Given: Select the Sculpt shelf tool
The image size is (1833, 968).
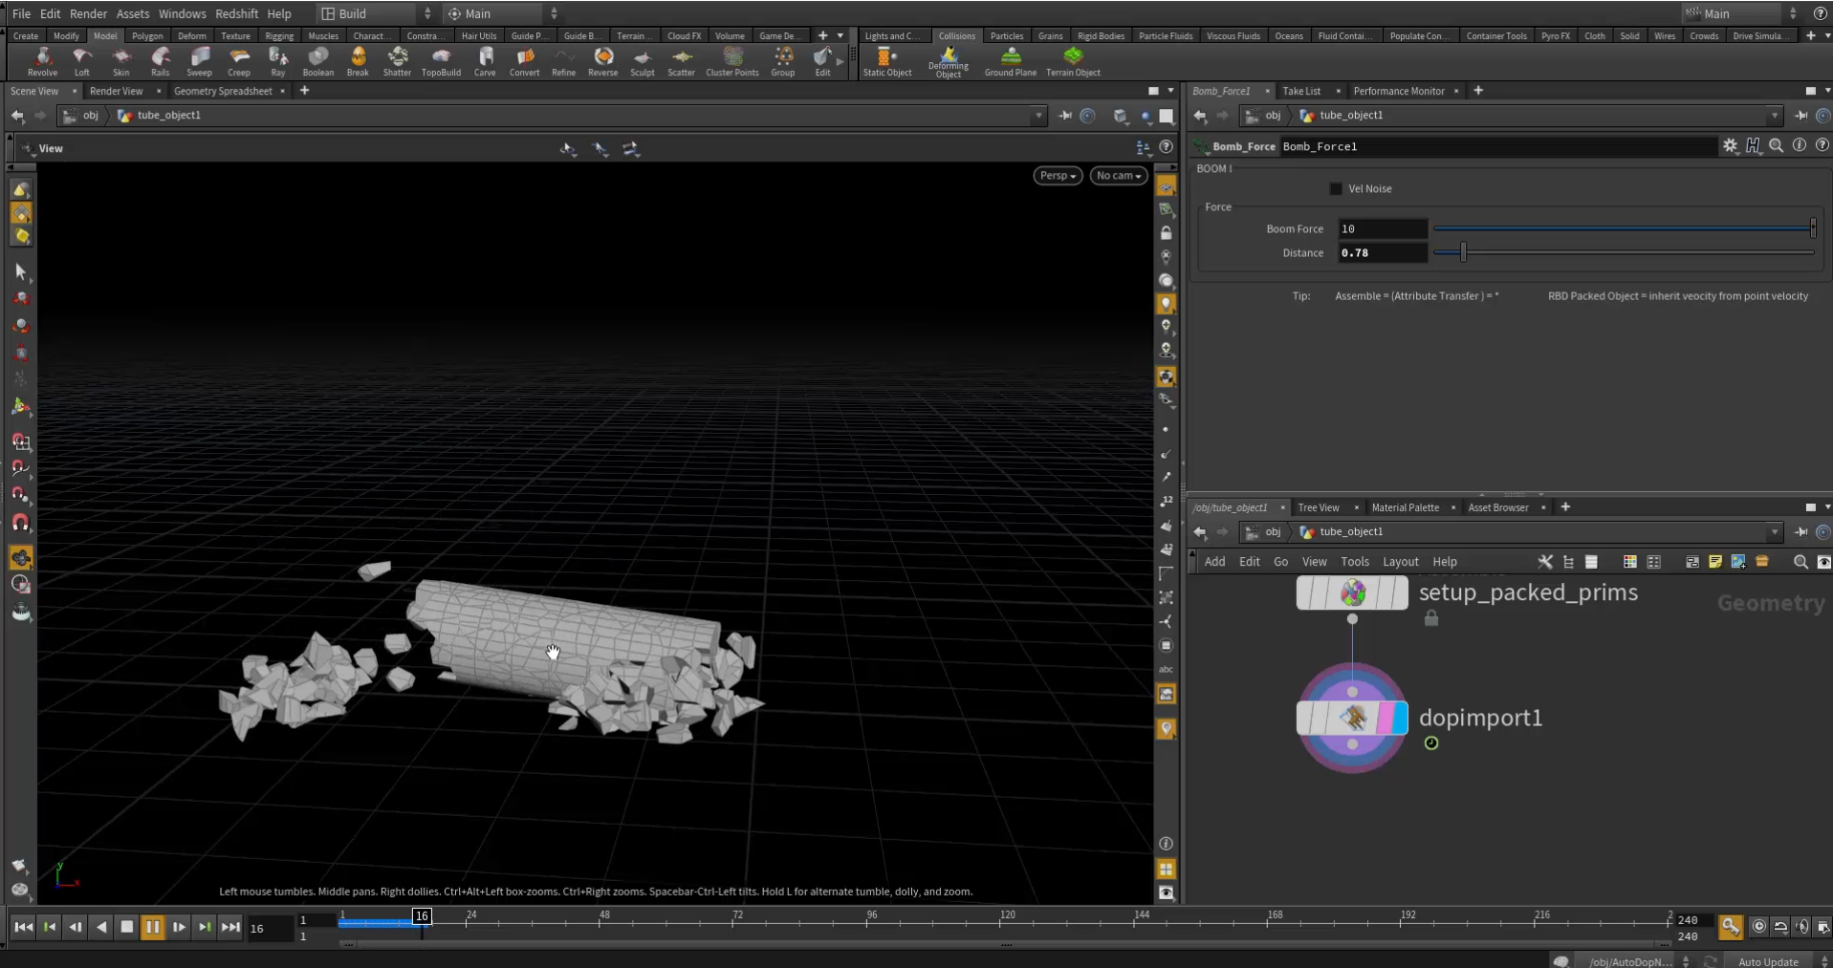Looking at the screenshot, I should [x=643, y=62].
